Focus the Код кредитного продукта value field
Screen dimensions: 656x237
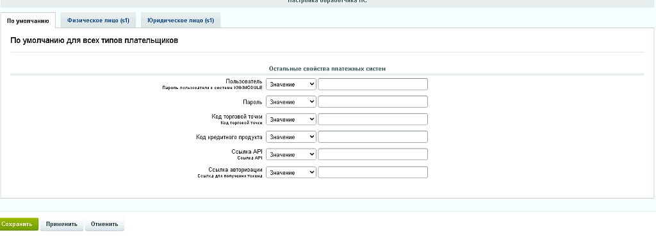click(x=373, y=136)
